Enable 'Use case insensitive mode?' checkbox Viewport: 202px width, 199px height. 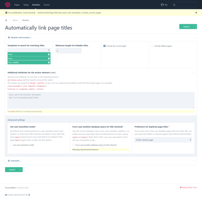pyautogui.click(x=11, y=145)
